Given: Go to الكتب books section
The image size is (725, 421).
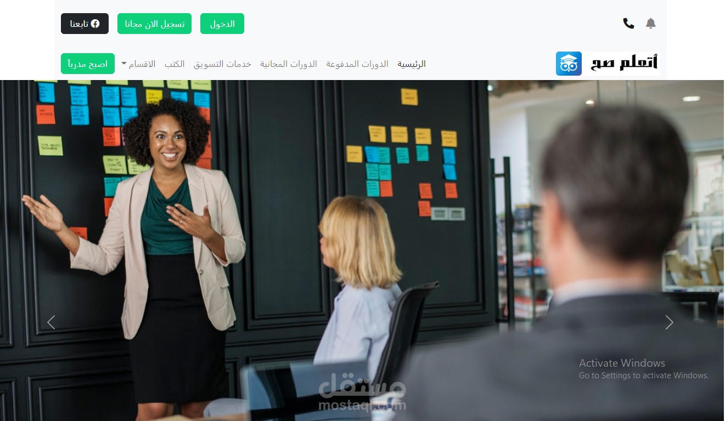Looking at the screenshot, I should point(175,64).
